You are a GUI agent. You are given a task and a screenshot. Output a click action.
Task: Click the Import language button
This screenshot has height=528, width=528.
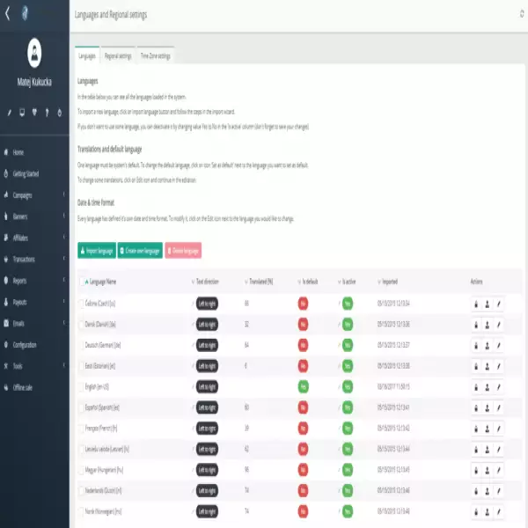click(x=96, y=251)
